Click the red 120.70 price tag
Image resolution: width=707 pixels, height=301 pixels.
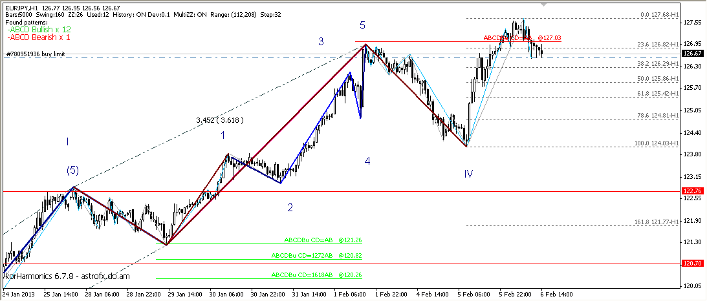click(691, 264)
